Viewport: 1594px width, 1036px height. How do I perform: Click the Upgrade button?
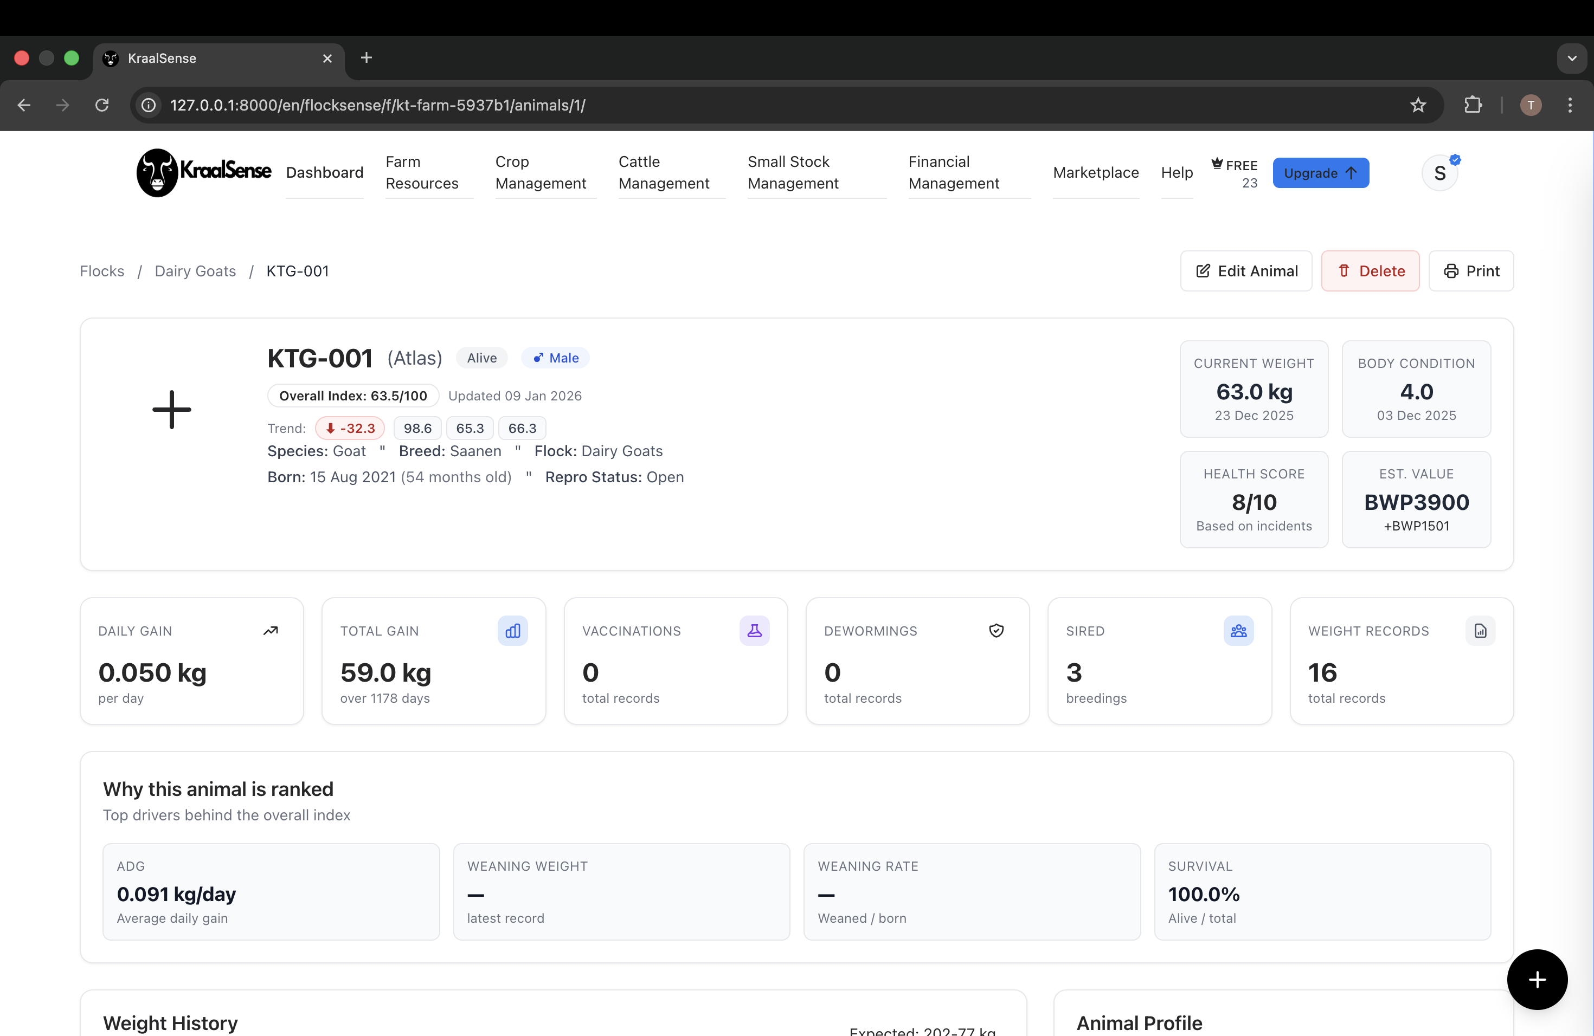[1320, 173]
